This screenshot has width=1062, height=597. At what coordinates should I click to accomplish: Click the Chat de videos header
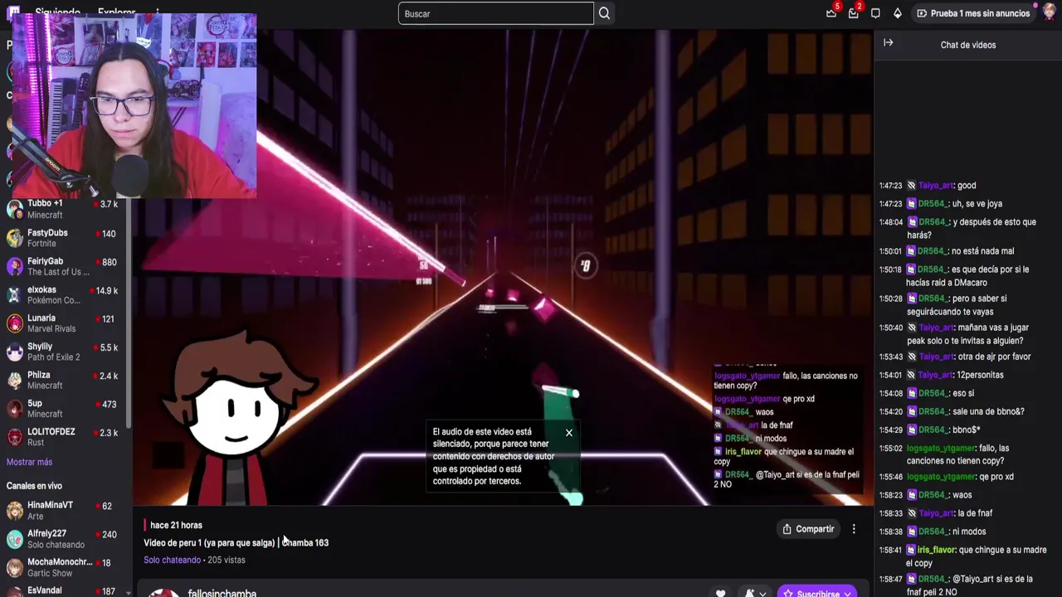pos(968,45)
